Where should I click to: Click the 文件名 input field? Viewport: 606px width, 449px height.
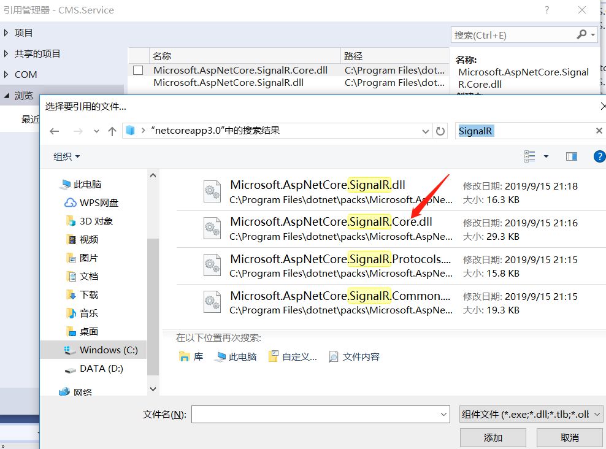click(x=315, y=414)
